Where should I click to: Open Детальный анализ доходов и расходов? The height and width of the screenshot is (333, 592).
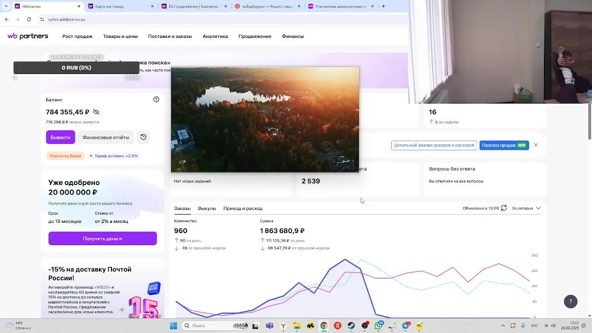point(434,145)
